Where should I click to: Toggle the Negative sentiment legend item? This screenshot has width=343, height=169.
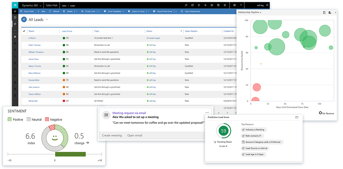click(54, 120)
